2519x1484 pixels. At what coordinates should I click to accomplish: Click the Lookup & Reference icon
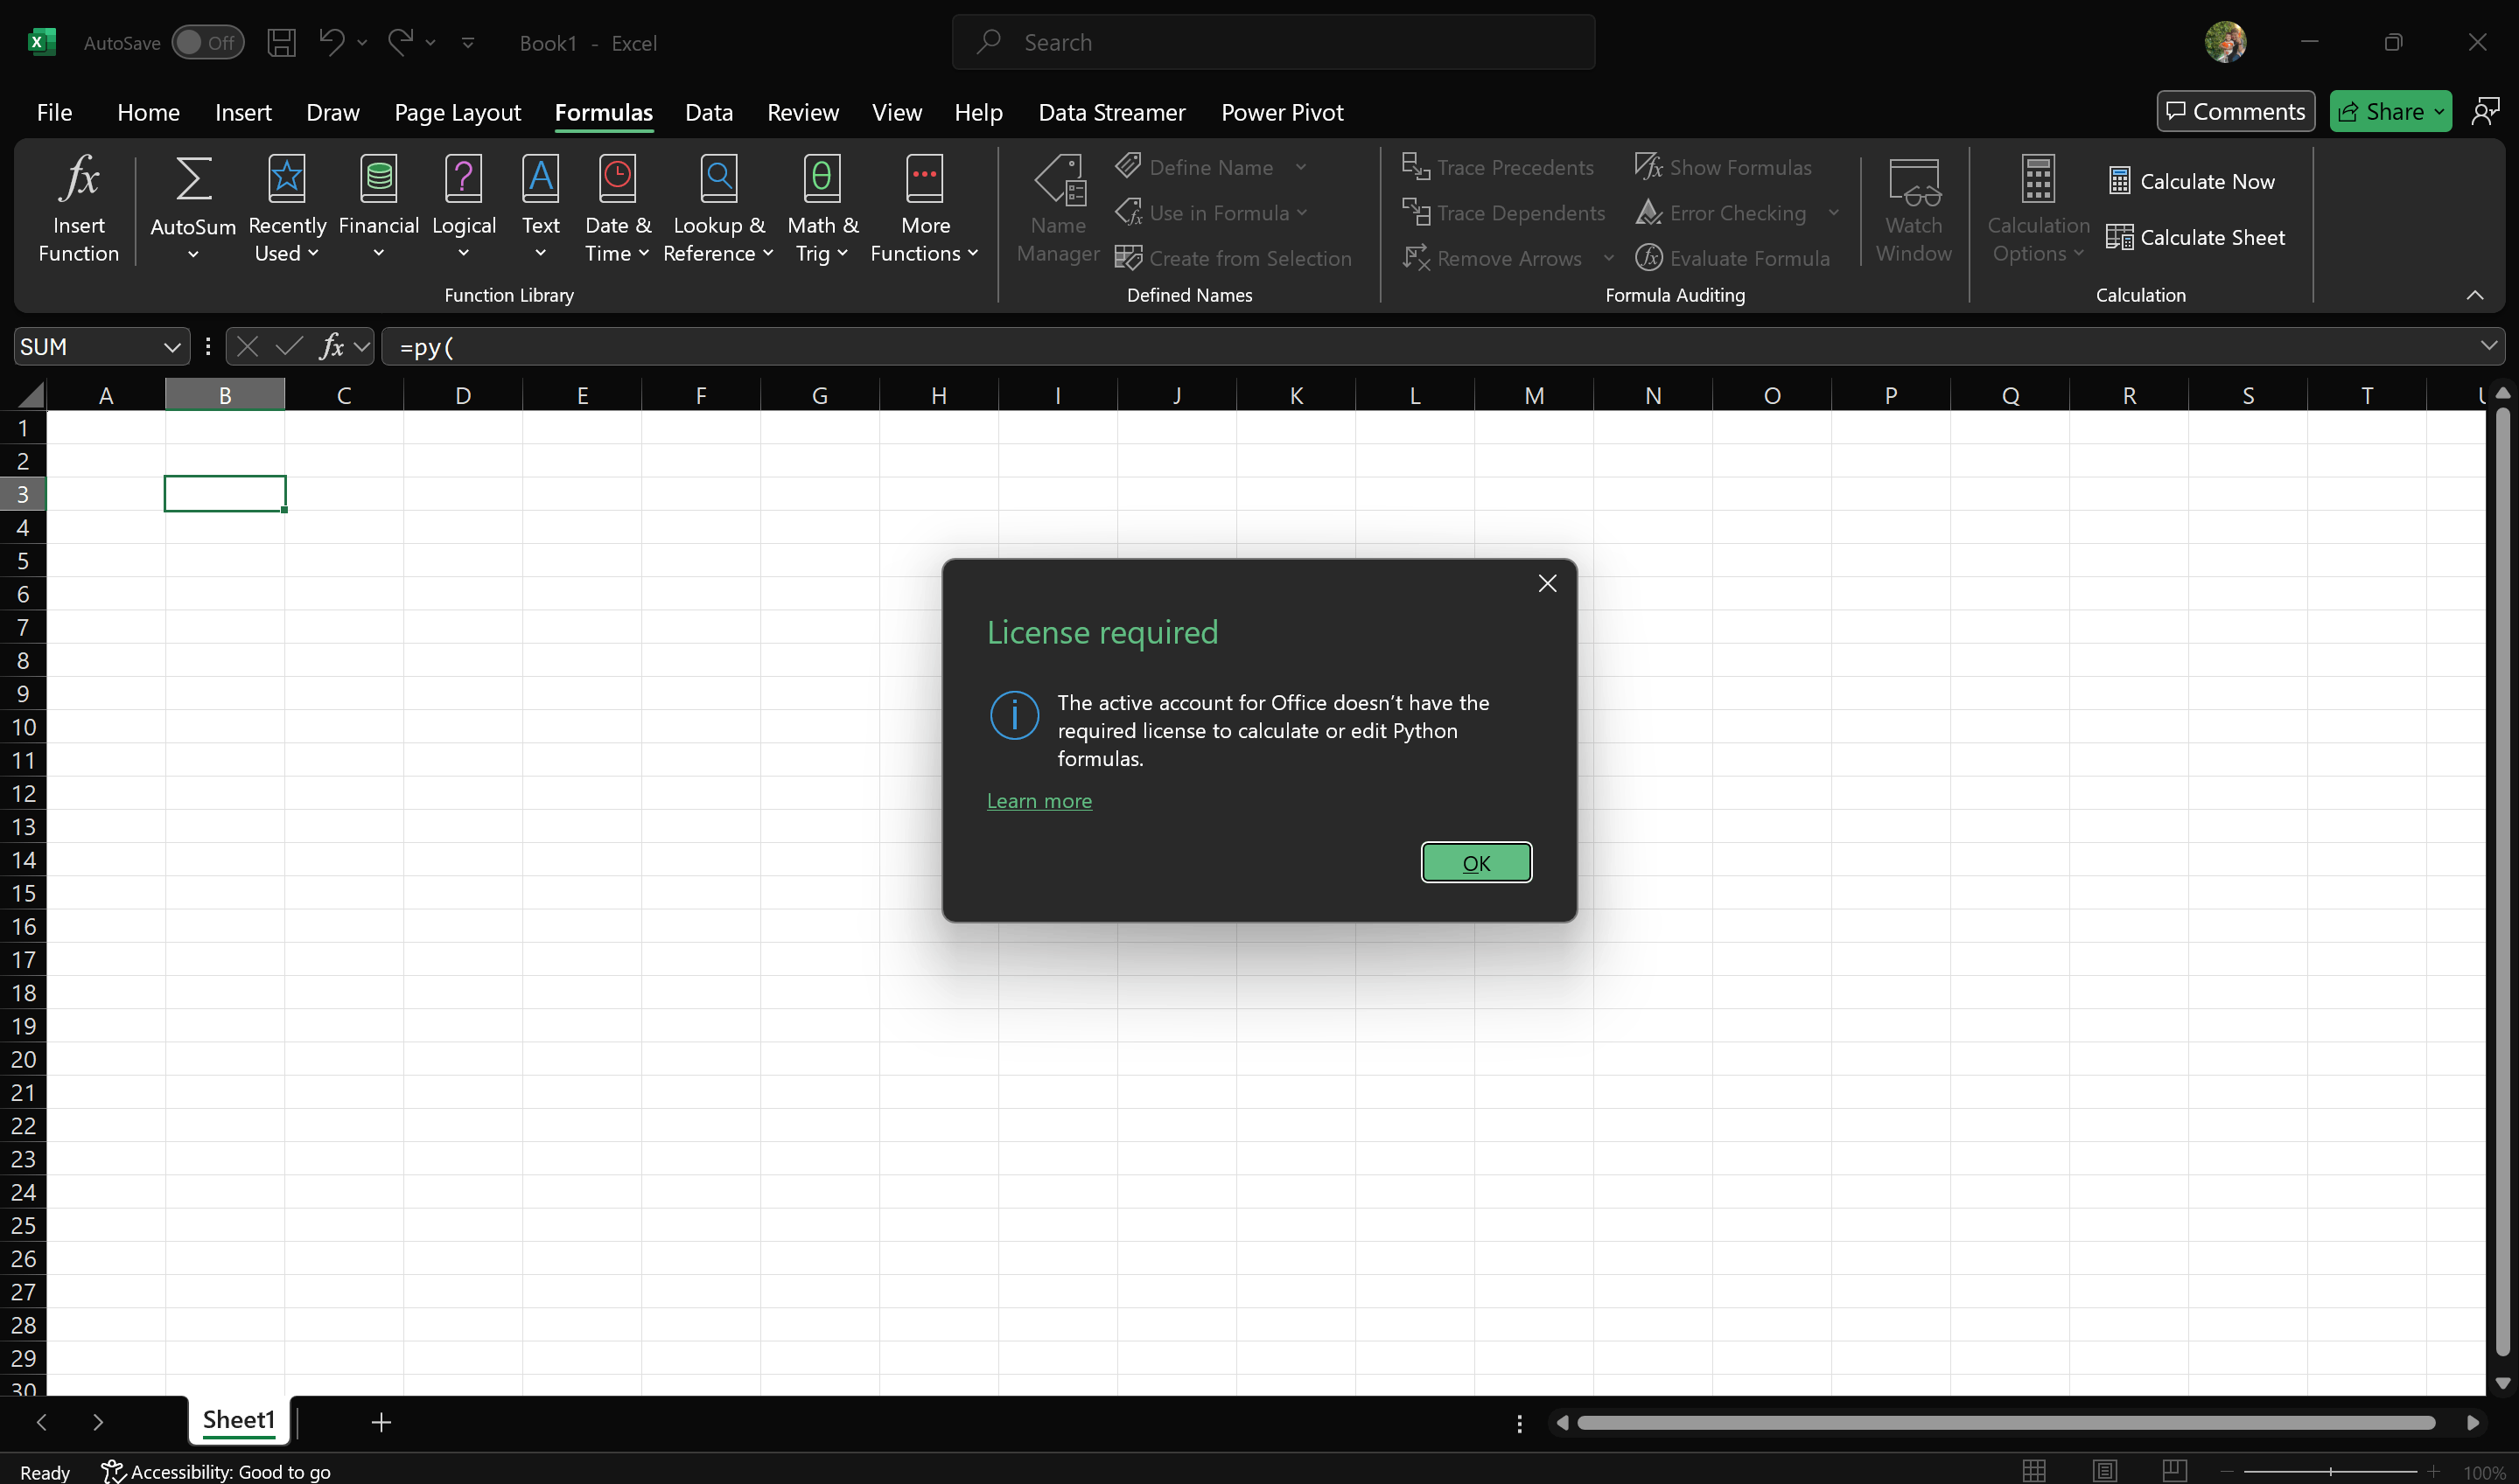click(x=718, y=180)
